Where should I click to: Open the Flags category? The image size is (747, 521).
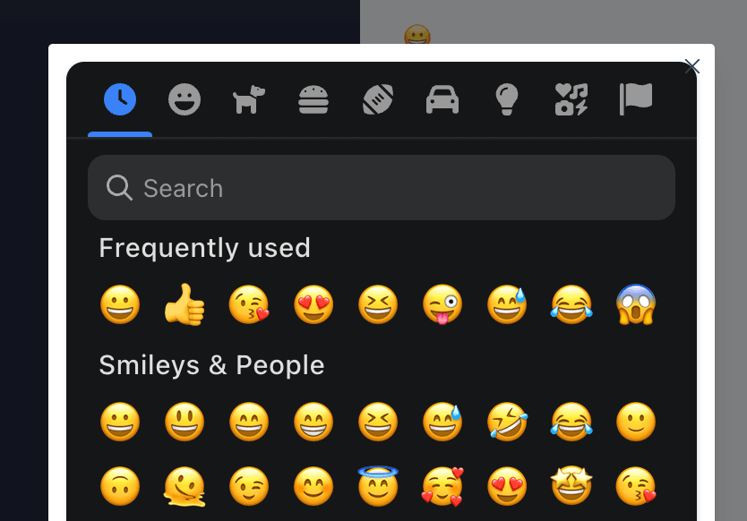(636, 99)
